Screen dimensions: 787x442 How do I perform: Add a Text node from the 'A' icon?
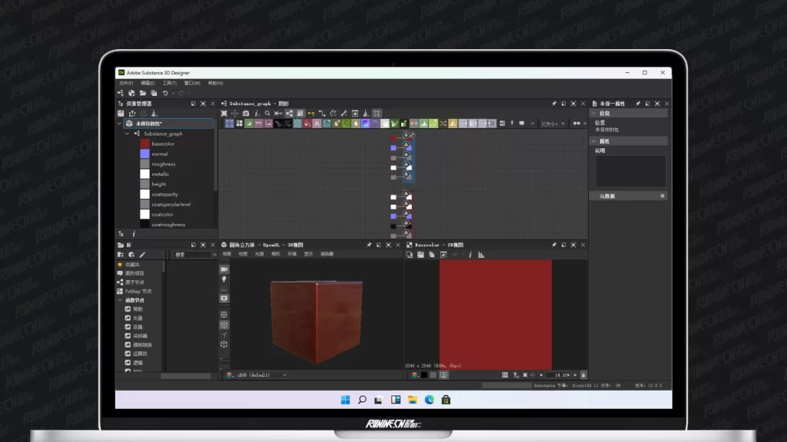click(x=317, y=124)
